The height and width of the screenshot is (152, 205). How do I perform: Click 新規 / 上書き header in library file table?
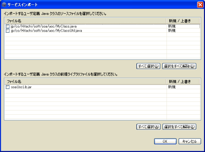183,82
